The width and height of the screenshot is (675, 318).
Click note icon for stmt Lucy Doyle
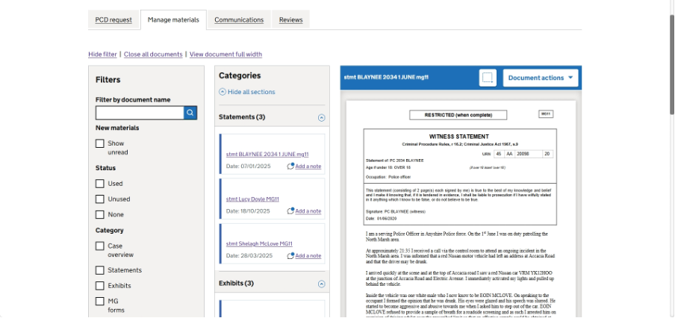point(290,211)
